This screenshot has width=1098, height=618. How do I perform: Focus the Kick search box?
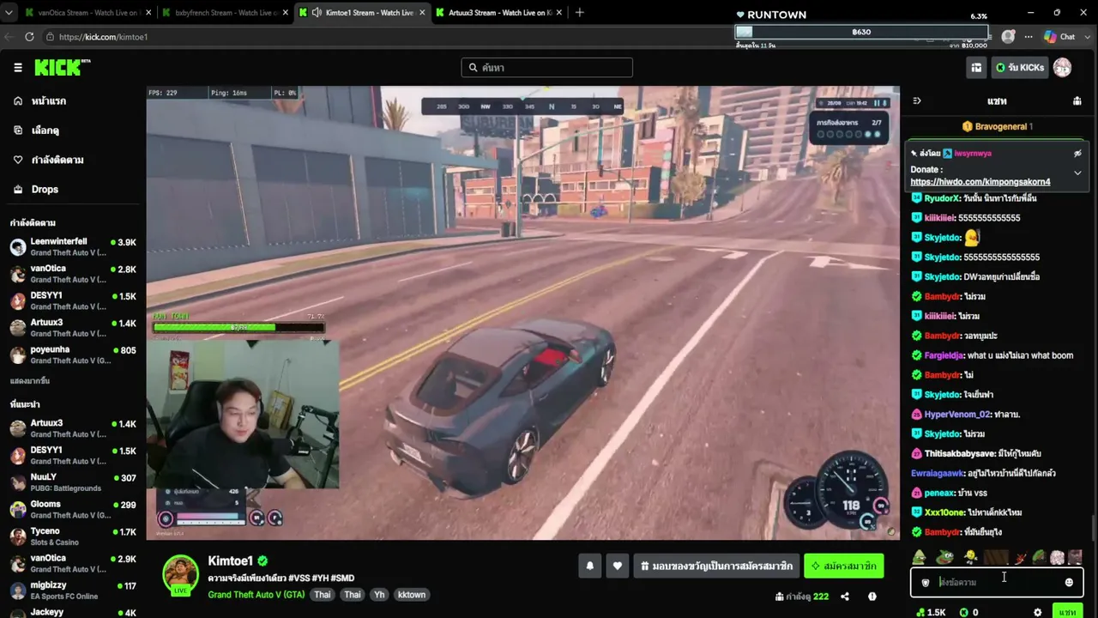point(546,68)
